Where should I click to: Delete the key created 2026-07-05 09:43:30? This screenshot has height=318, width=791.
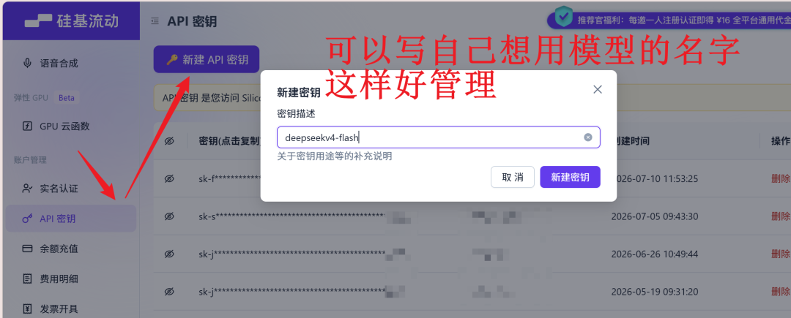click(x=781, y=216)
